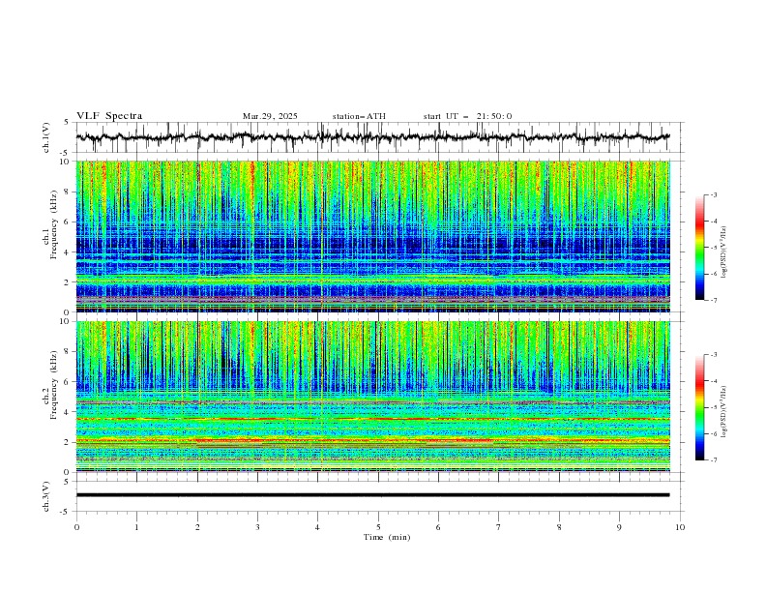Select the date text "Mar.29, 2025"
The image size is (766, 592).
270,116
